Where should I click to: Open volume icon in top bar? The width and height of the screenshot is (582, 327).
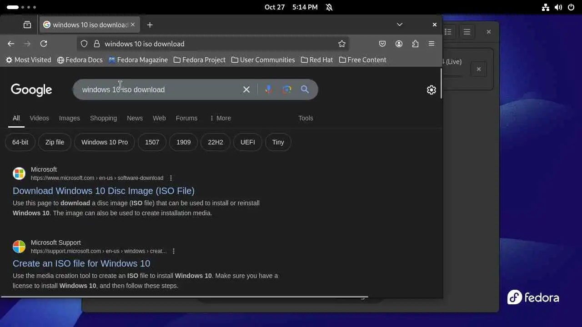(x=558, y=7)
